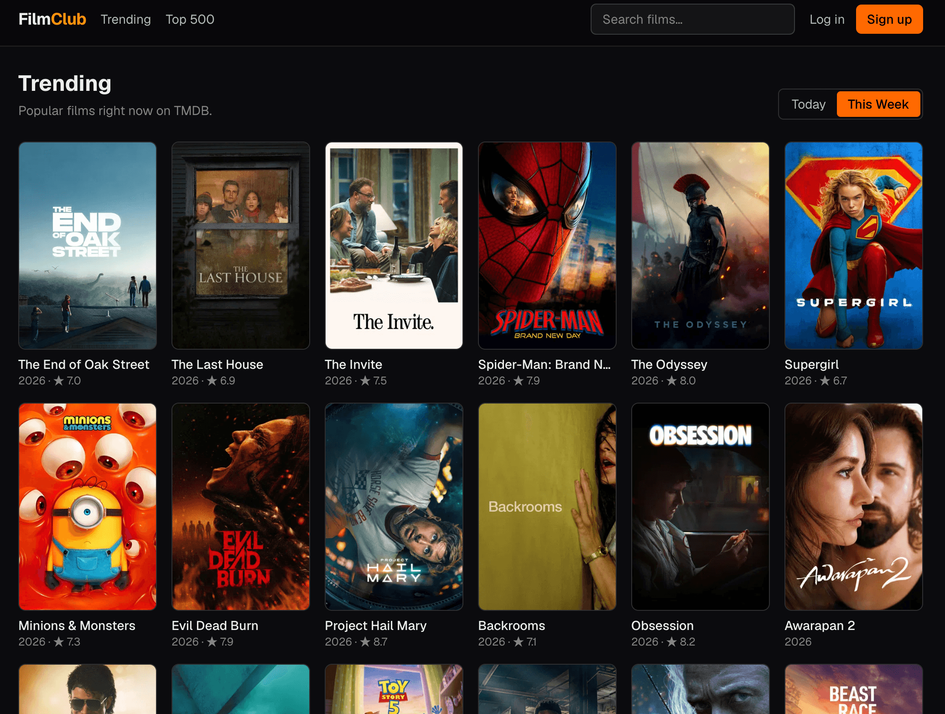Image resolution: width=945 pixels, height=714 pixels.
Task: Go to Trending in the navigation bar
Action: 125,19
